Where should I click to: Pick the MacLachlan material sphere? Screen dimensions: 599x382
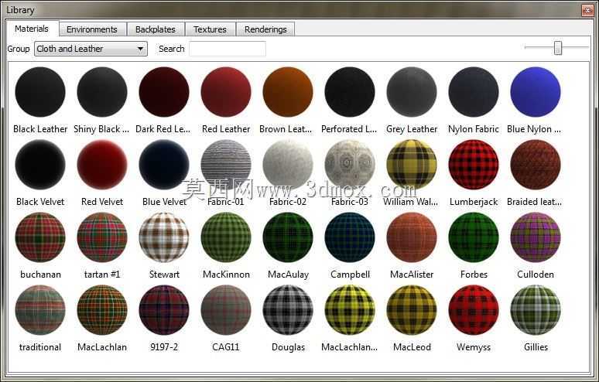[x=102, y=310]
